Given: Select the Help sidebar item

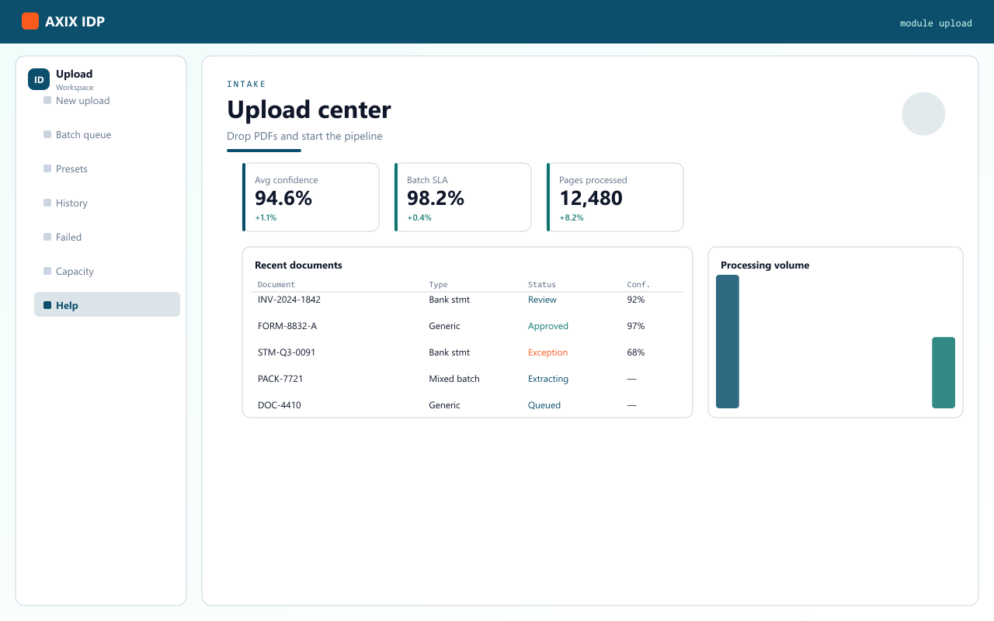Looking at the screenshot, I should (x=107, y=305).
